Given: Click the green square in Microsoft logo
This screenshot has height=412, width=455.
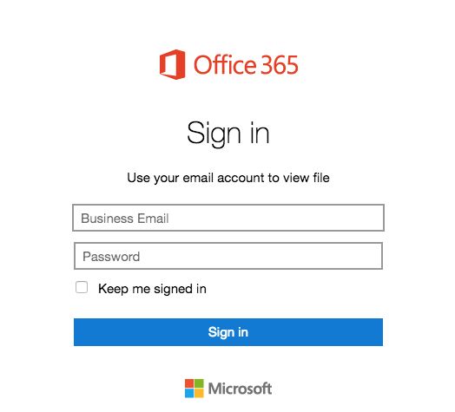Looking at the screenshot, I should click(199, 383).
